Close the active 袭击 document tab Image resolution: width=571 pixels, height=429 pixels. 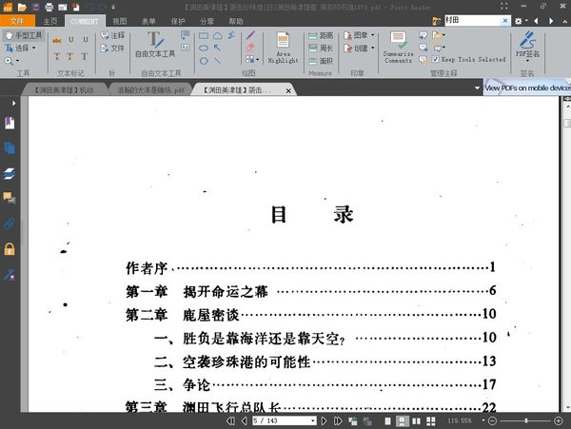[x=288, y=91]
